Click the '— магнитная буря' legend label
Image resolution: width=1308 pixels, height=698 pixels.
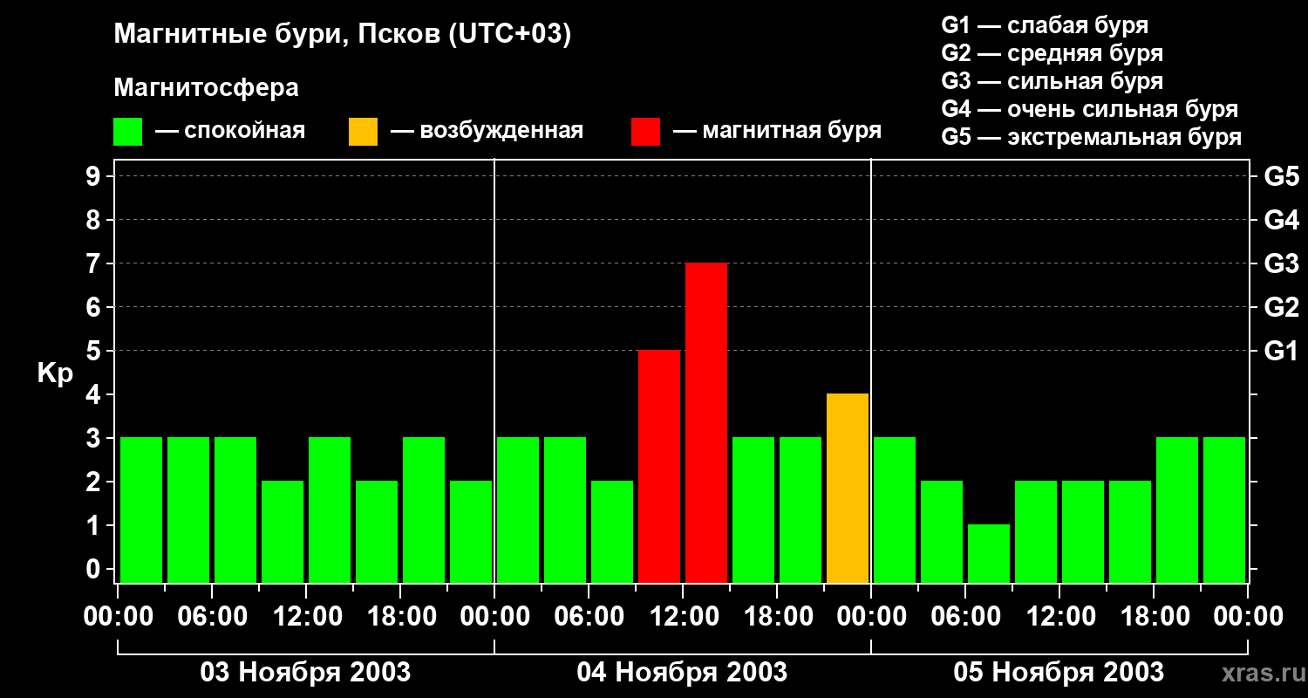click(777, 131)
